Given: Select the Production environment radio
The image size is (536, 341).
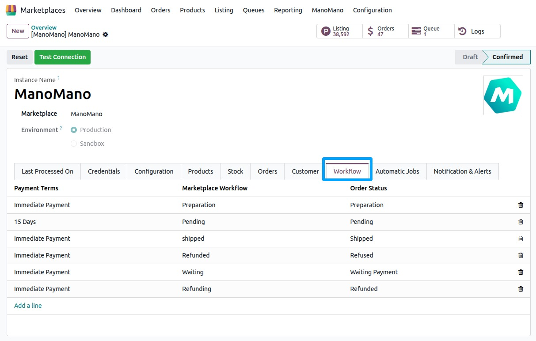Looking at the screenshot, I should pyautogui.click(x=74, y=130).
